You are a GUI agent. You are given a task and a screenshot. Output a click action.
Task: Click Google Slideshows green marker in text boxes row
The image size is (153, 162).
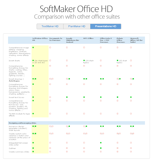67,97
